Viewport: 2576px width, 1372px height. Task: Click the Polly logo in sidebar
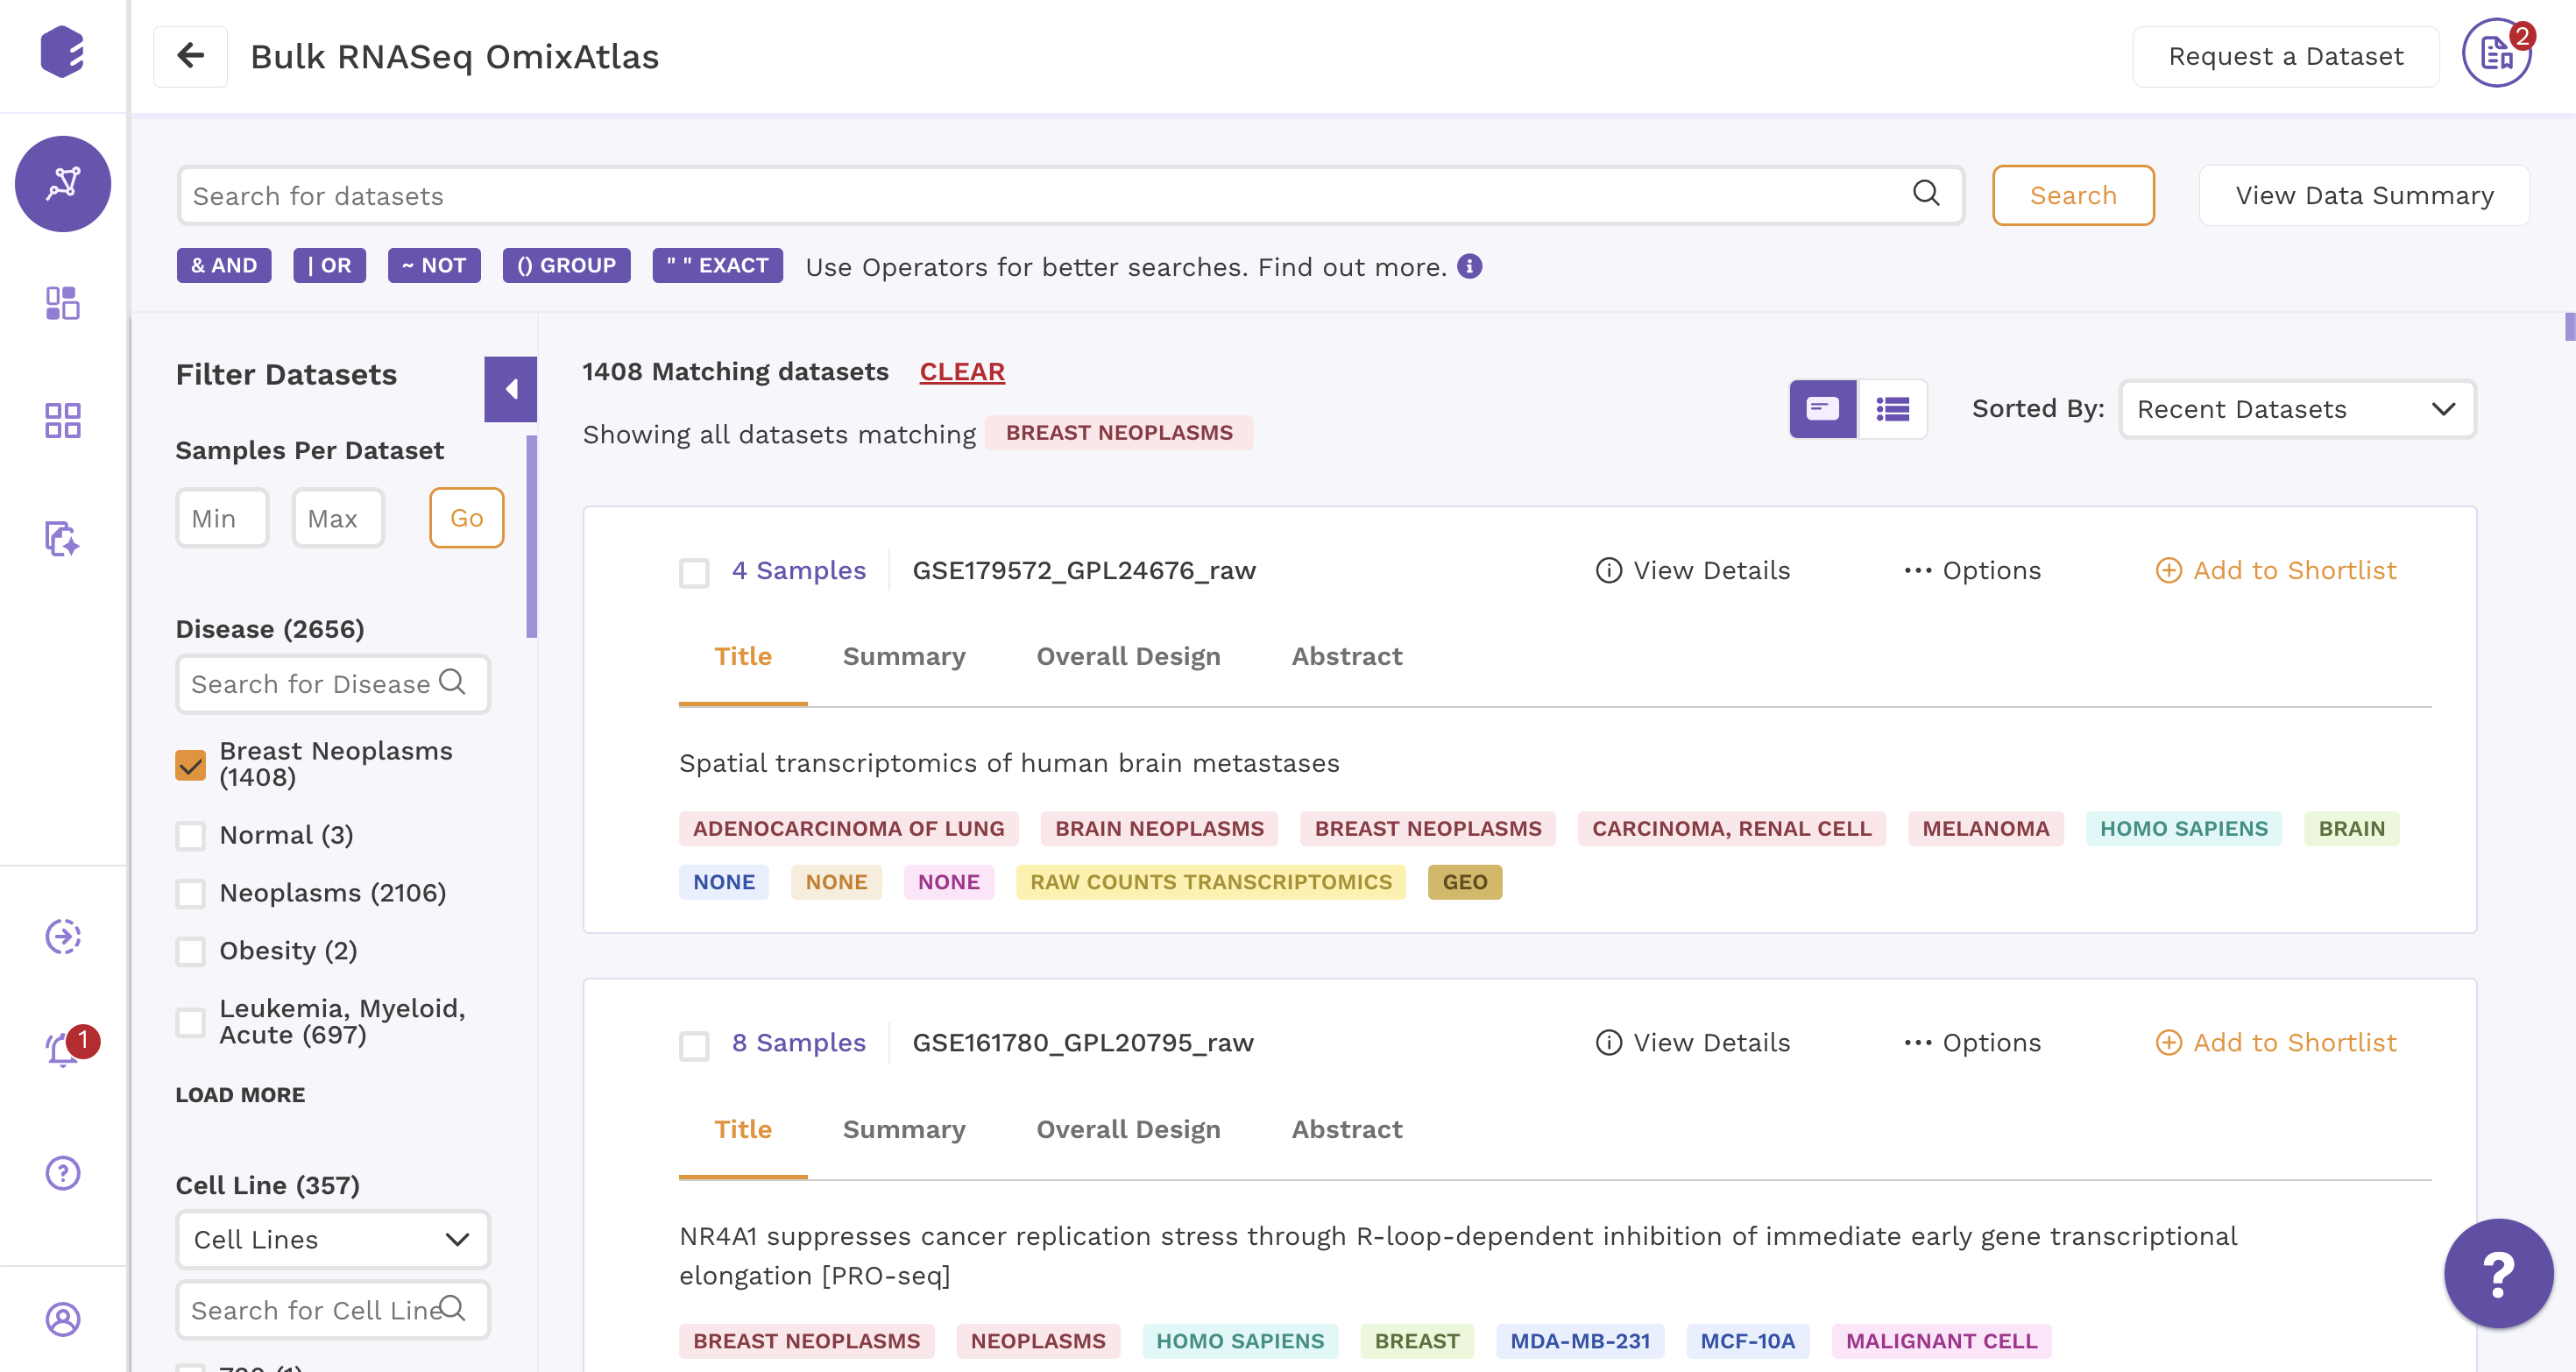(x=62, y=52)
